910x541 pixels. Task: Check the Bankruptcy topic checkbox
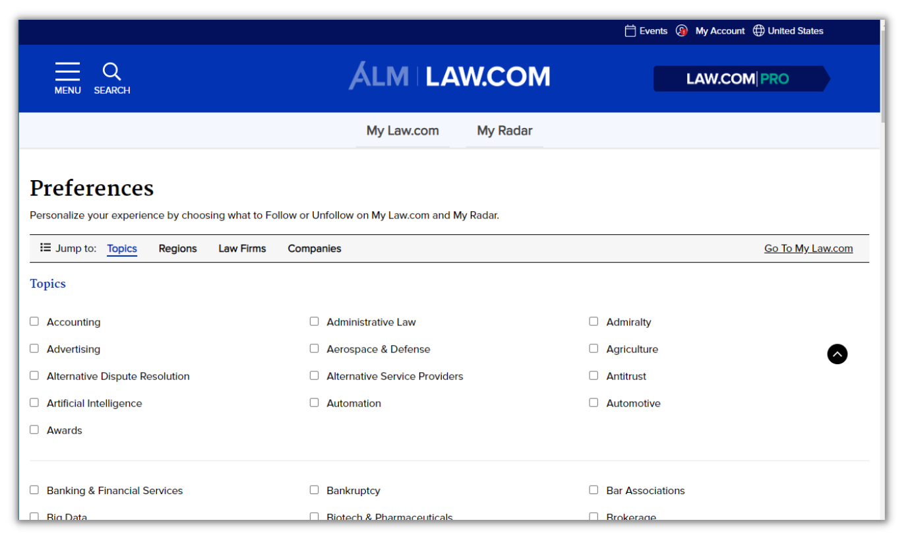point(314,490)
